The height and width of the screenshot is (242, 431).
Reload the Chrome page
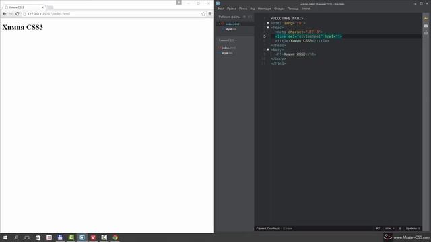pyautogui.click(x=18, y=14)
